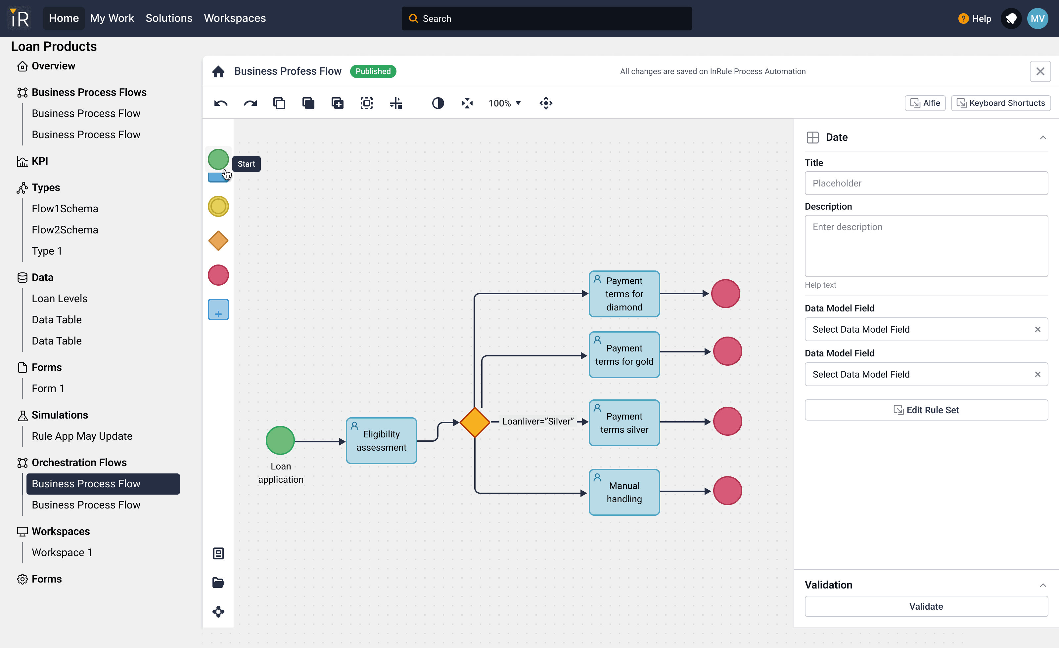Open the first Select Data Model Field dropdown

pos(926,329)
